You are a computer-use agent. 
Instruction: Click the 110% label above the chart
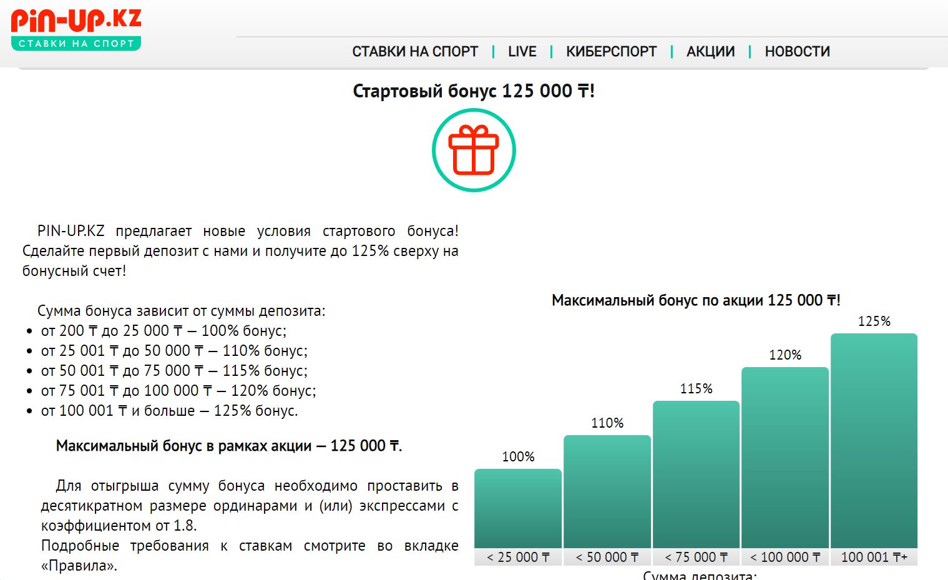[607, 423]
